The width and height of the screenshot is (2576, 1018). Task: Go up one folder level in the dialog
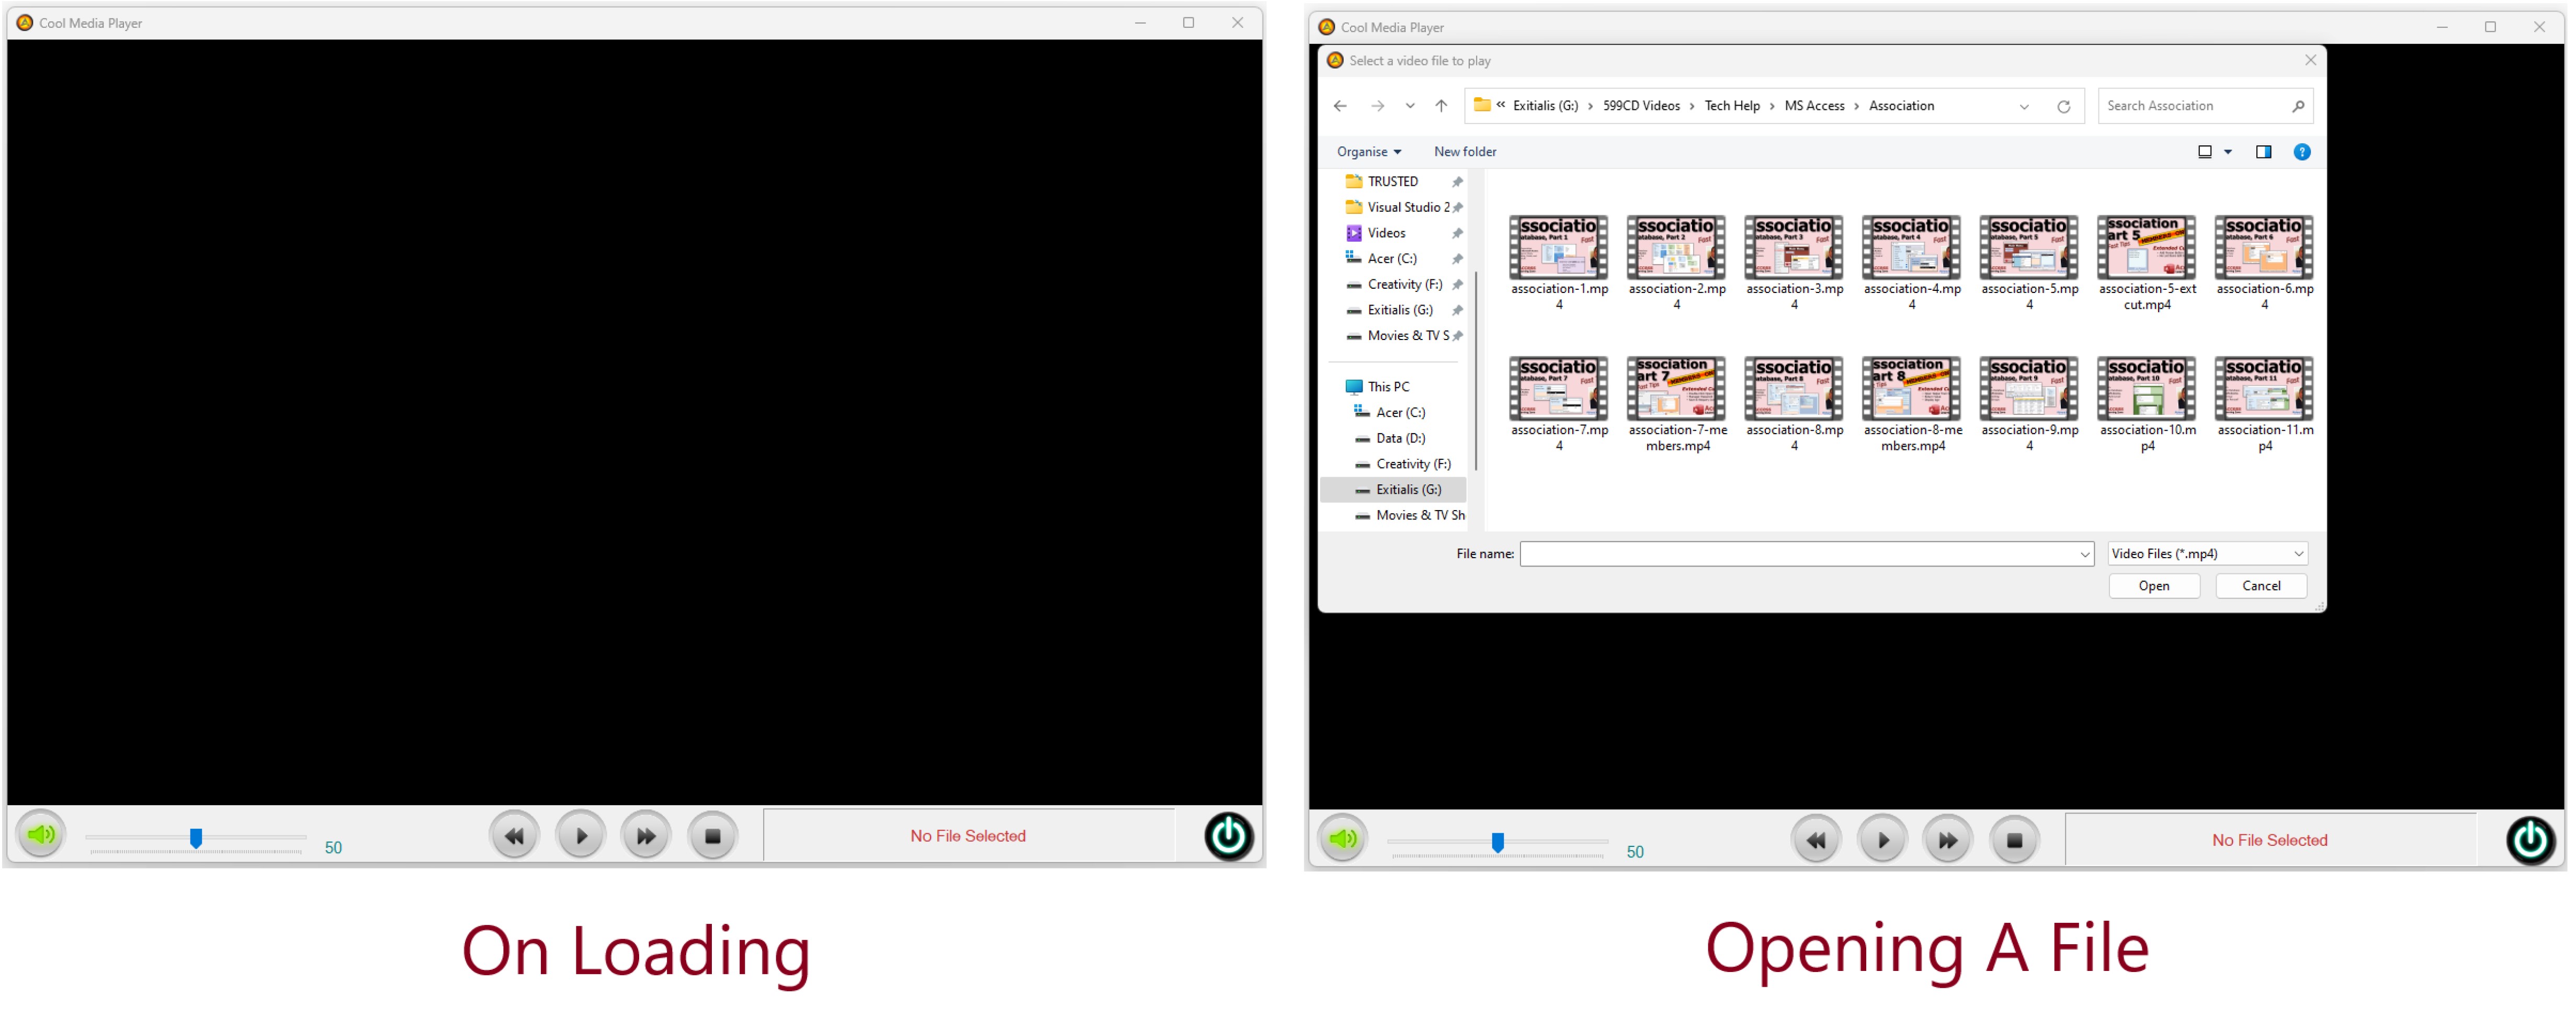tap(1440, 106)
